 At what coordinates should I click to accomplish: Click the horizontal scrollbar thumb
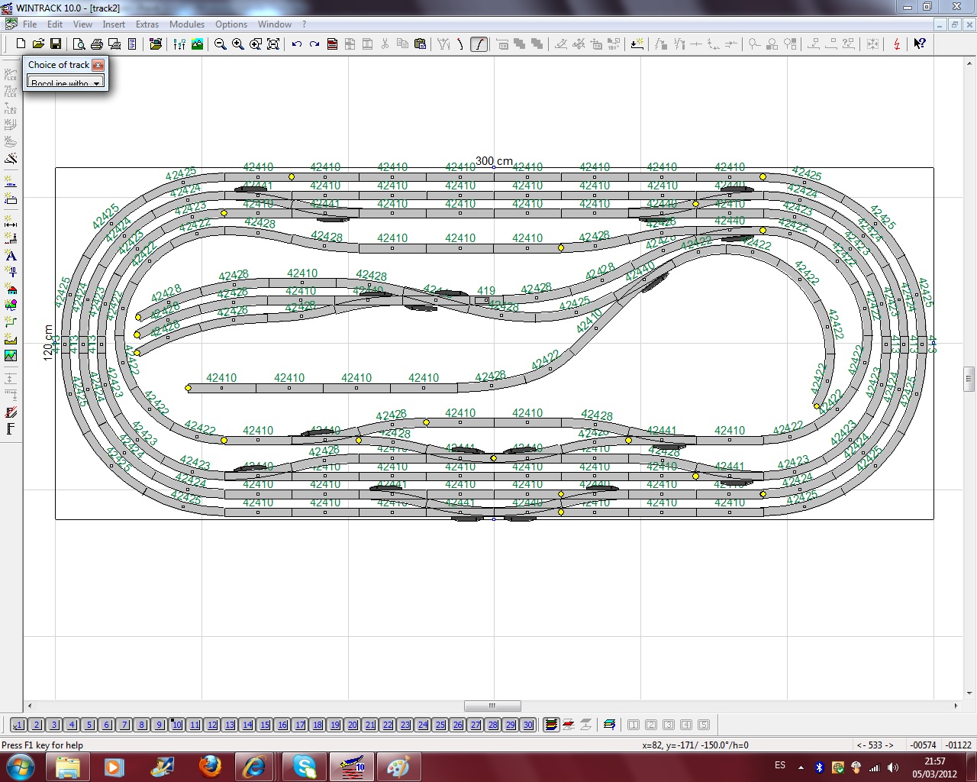coord(492,706)
